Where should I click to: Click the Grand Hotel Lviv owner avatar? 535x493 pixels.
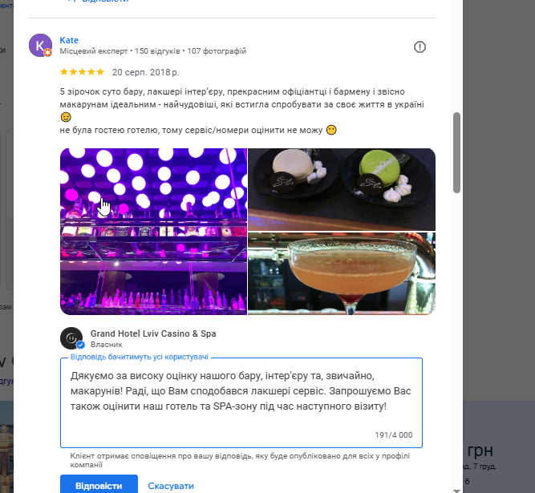point(72,337)
